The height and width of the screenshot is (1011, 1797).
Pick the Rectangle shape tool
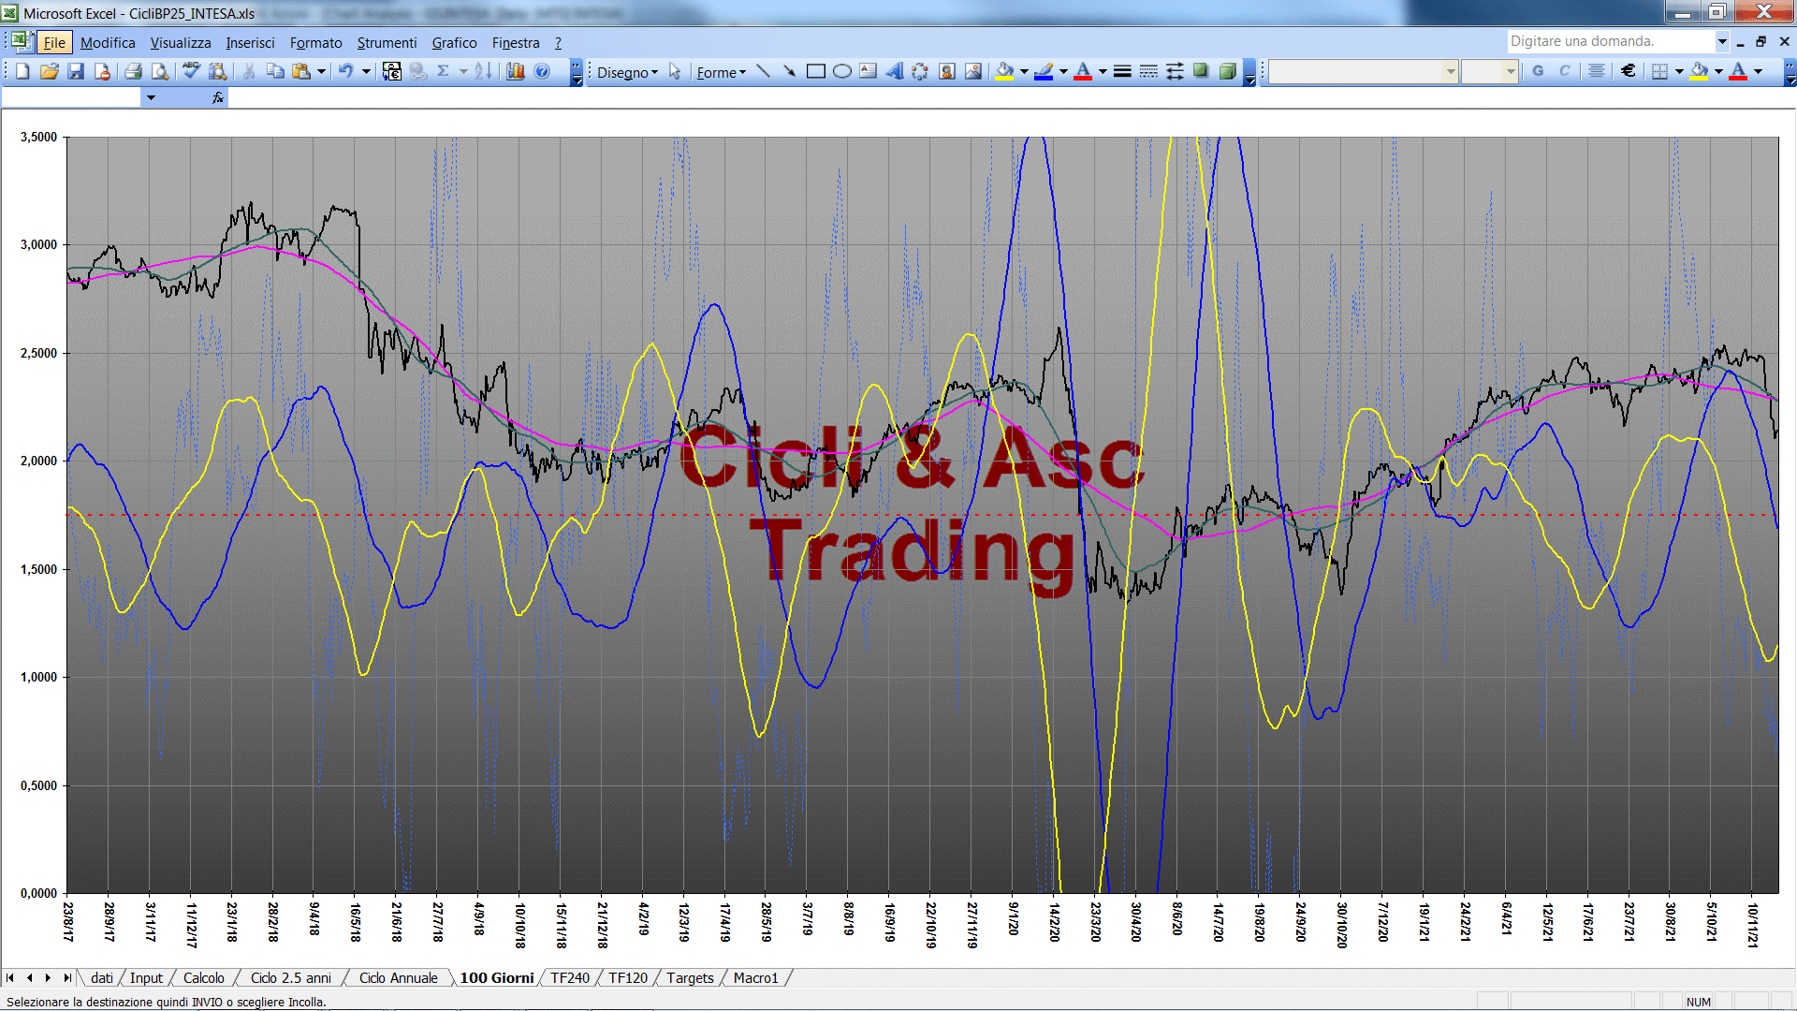[x=815, y=72]
